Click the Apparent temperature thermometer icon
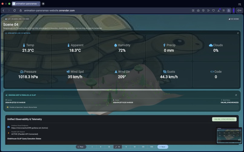The height and width of the screenshot is (152, 244). pyautogui.click(x=68, y=45)
